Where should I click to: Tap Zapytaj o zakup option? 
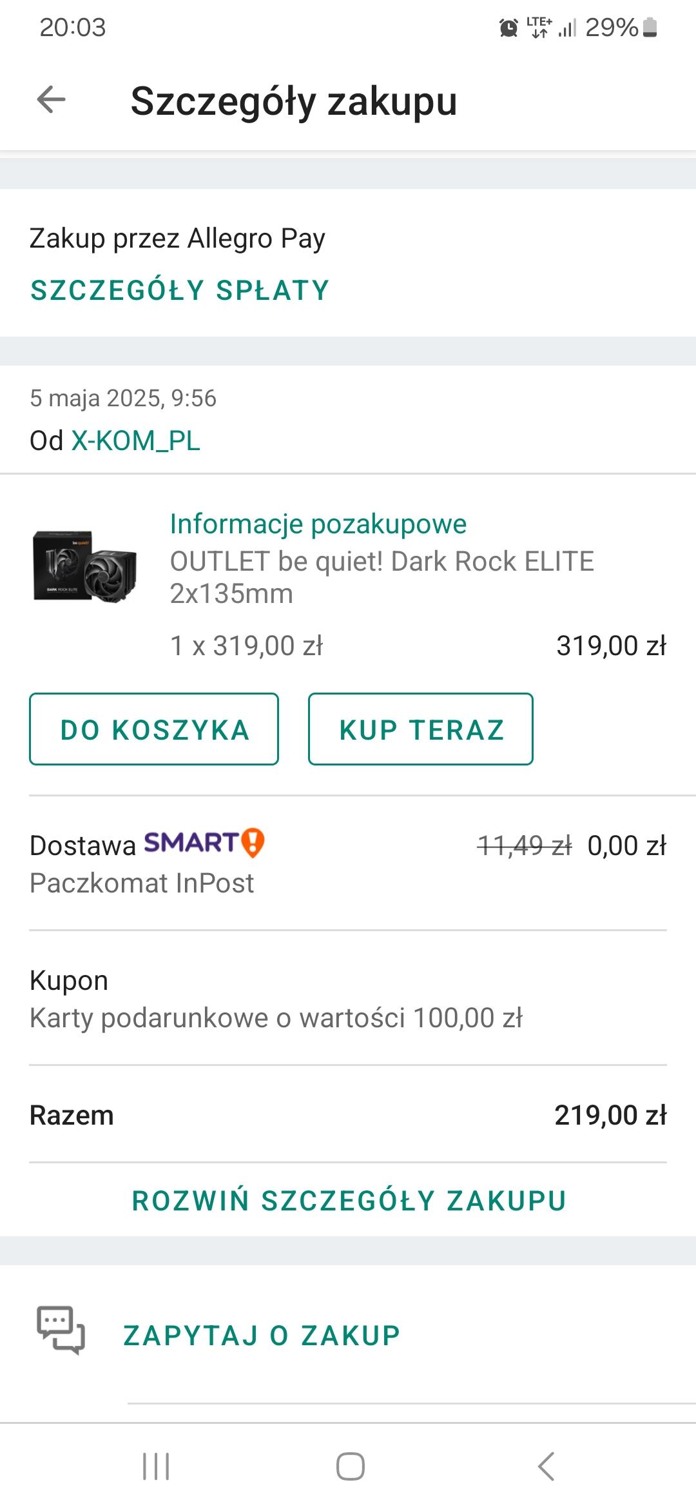pos(262,1335)
